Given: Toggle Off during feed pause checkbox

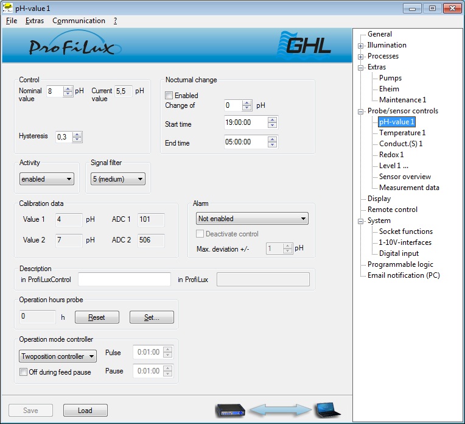Looking at the screenshot, I should tap(24, 372).
